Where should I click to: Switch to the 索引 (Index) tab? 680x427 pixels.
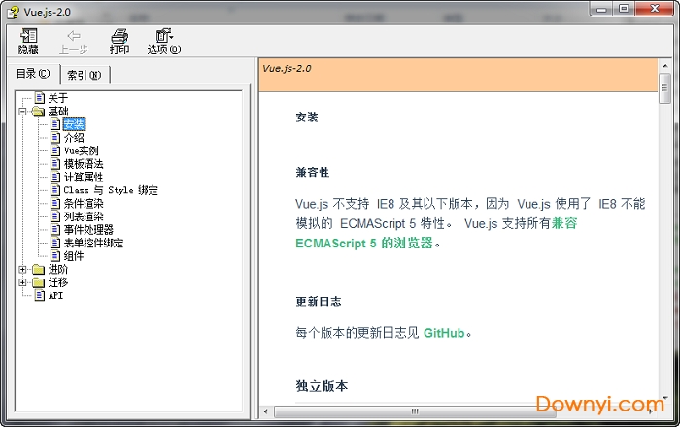pos(85,75)
